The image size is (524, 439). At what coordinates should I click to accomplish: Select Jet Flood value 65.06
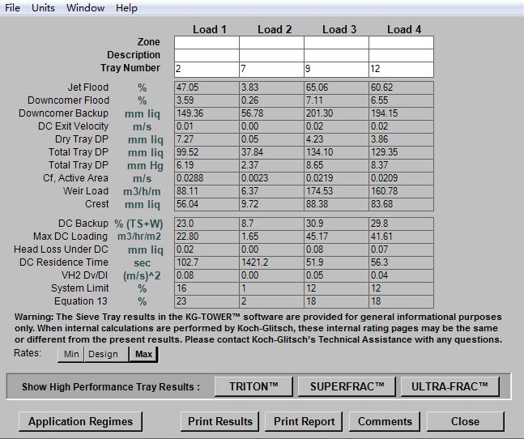[337, 87]
